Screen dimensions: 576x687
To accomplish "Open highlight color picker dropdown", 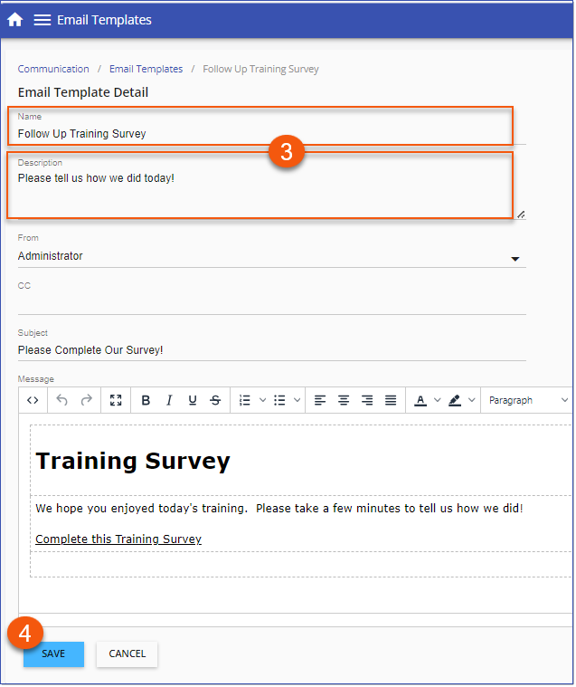I will tap(471, 400).
